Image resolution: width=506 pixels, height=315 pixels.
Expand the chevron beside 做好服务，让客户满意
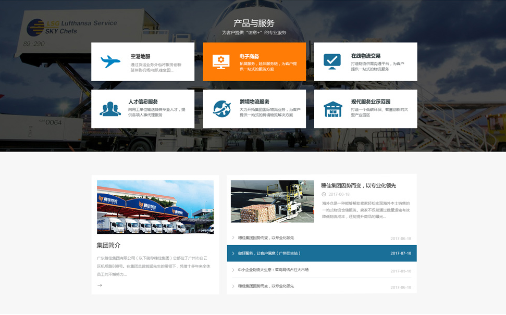[x=233, y=254]
